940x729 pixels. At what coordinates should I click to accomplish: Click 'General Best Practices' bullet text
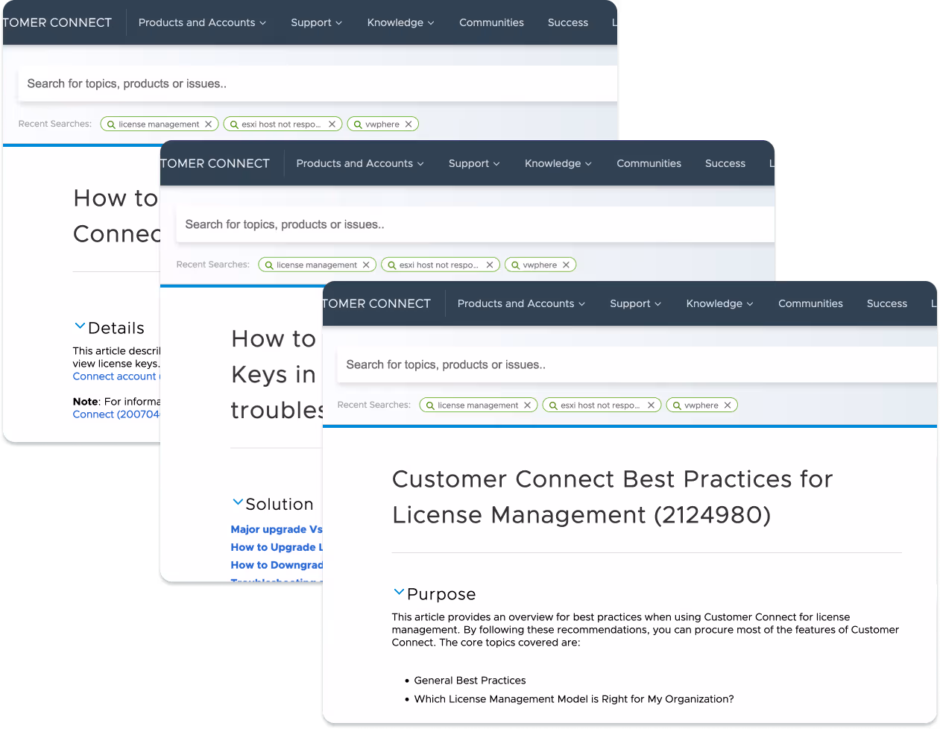click(x=470, y=681)
